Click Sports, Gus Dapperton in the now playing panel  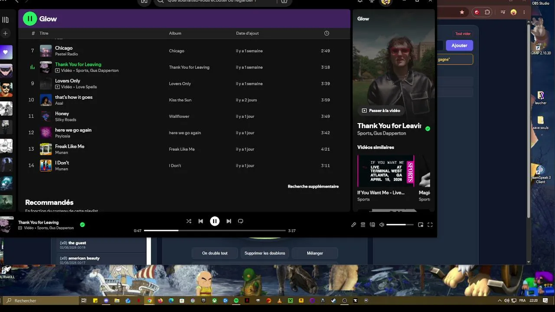[x=382, y=133]
